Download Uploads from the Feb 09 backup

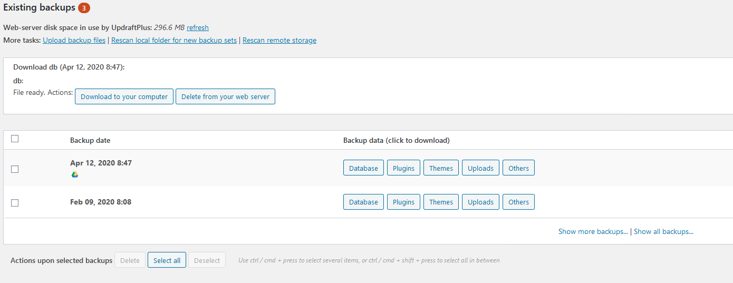coord(480,202)
